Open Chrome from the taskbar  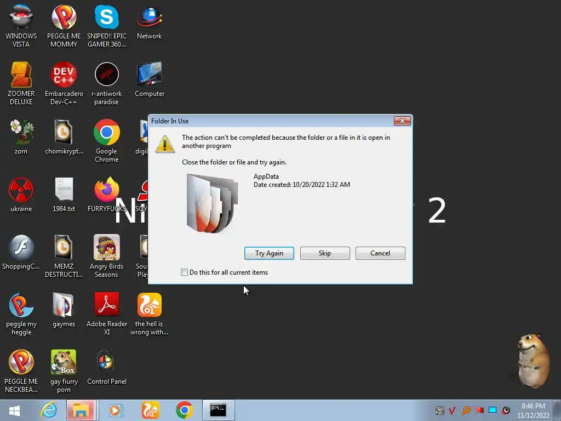point(184,410)
